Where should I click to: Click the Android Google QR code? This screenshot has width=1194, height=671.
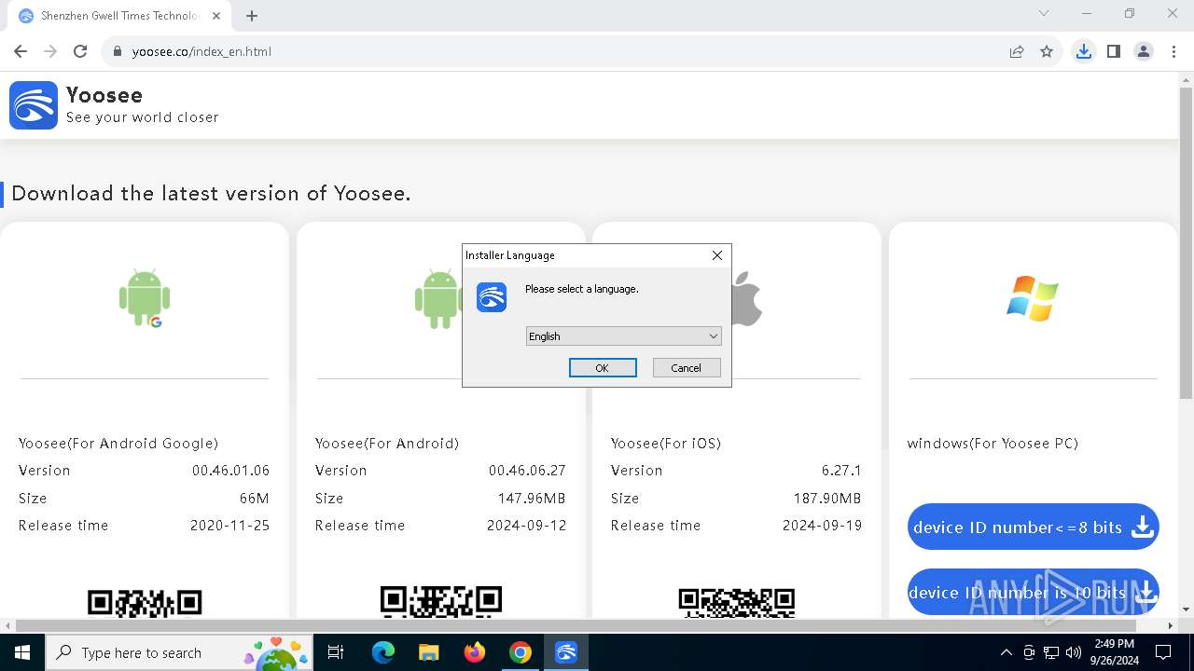click(x=145, y=603)
